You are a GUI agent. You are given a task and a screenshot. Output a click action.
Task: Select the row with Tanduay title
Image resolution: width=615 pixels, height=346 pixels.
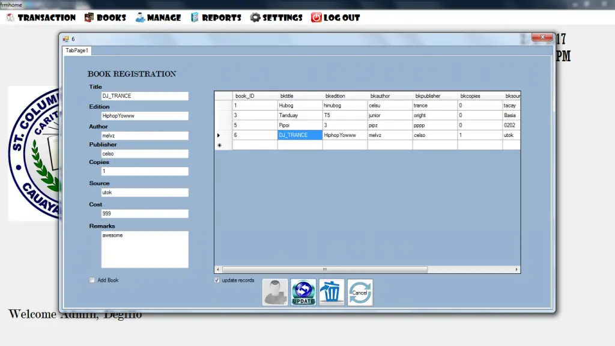tap(368, 115)
